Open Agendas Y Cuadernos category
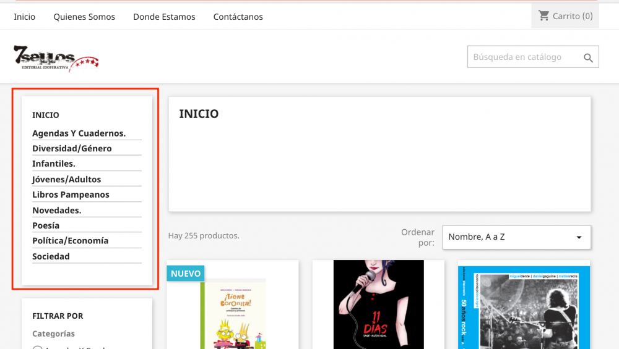The image size is (619, 349). 79,133
